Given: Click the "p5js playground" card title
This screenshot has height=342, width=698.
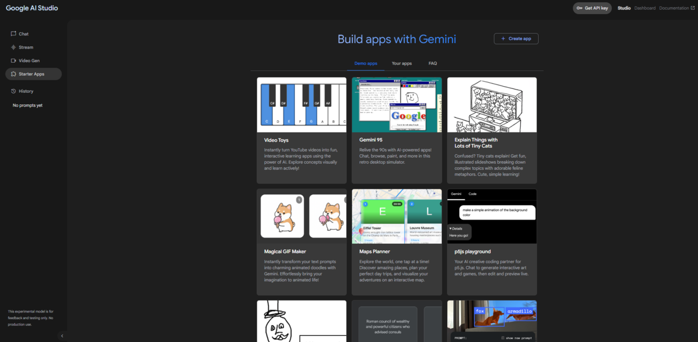Looking at the screenshot, I should tap(473, 252).
